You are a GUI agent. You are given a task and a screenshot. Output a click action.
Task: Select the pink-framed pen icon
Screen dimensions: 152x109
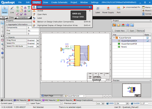[x=17, y=14]
